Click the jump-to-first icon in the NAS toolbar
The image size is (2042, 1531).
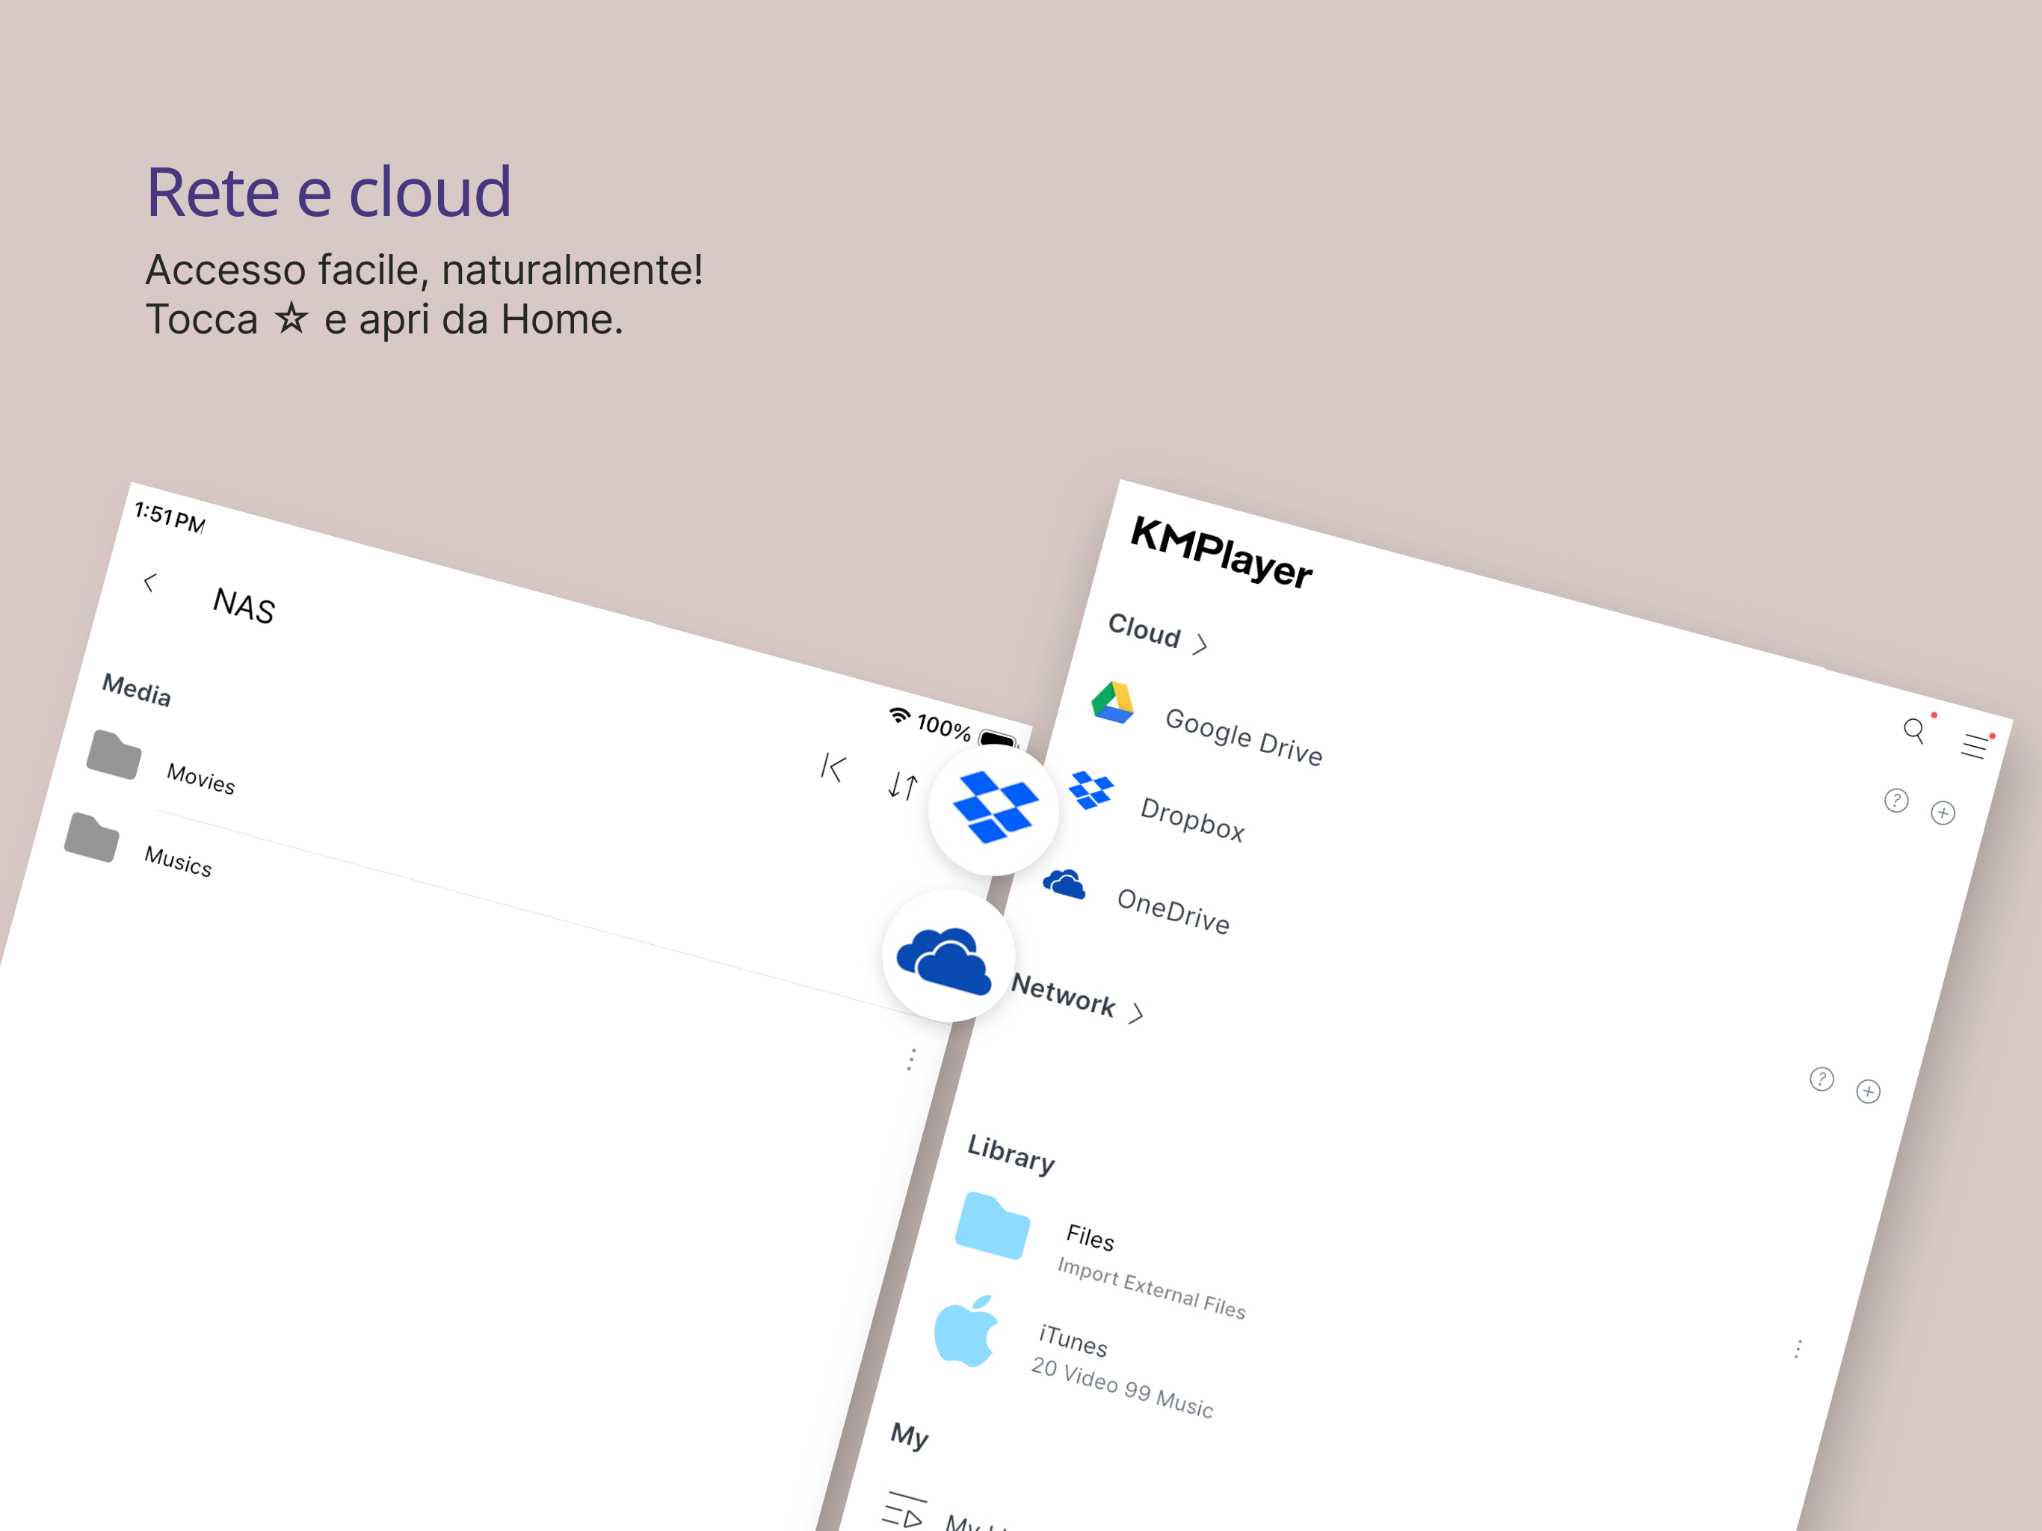(833, 767)
